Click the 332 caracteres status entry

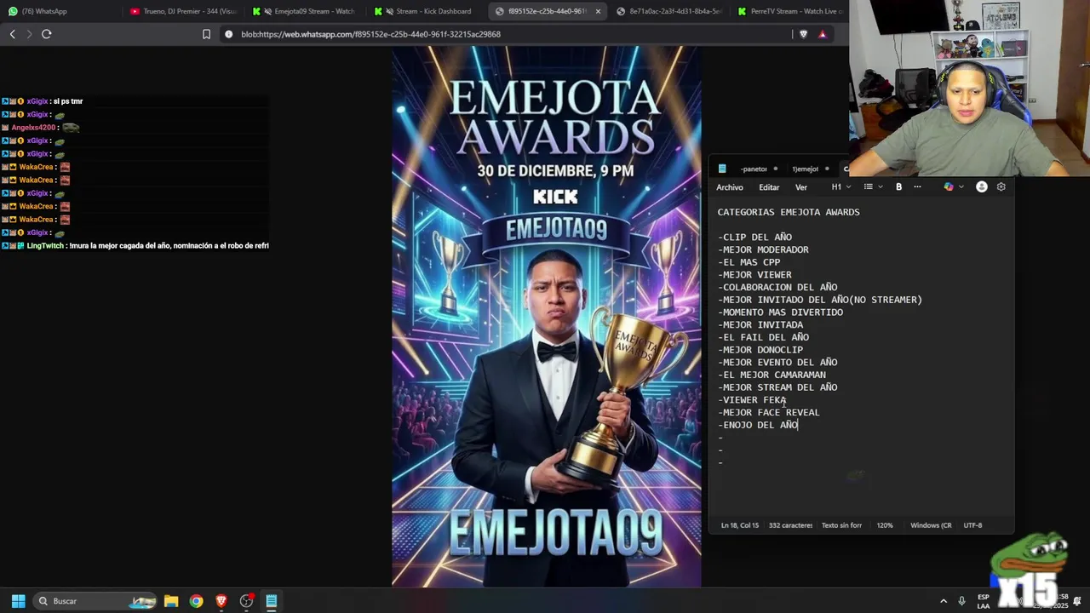790,525
